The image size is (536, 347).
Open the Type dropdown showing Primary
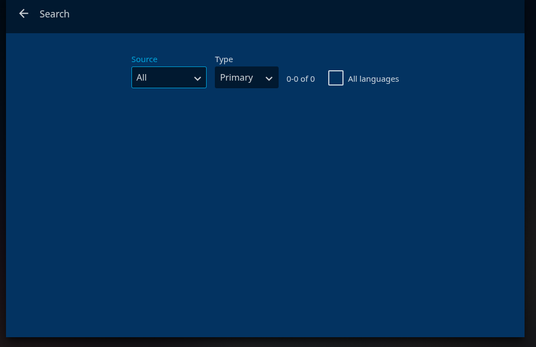246,77
